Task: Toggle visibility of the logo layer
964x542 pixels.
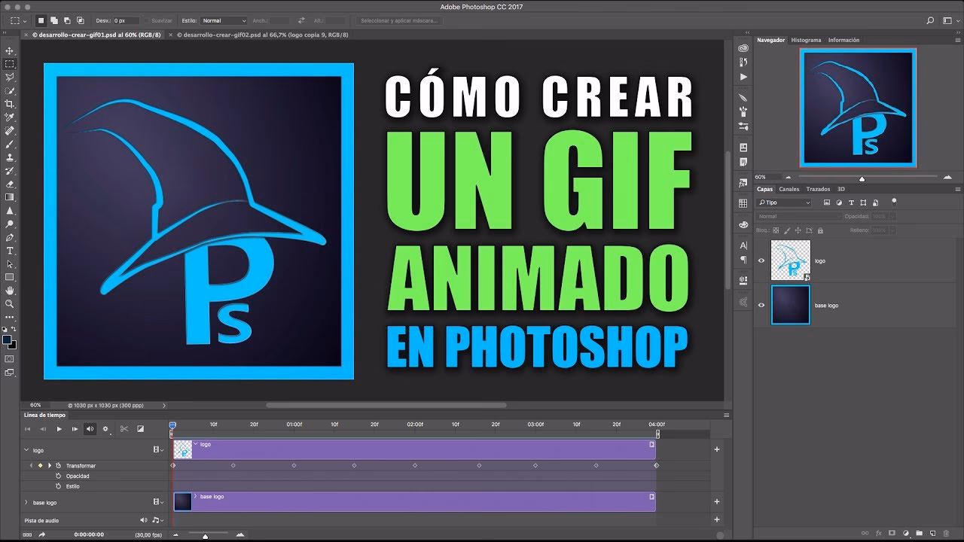Action: (761, 260)
